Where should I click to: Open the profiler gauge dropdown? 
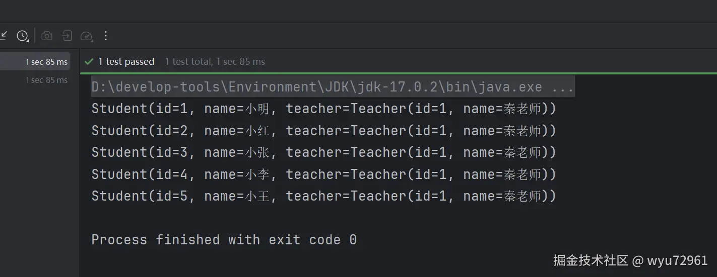tap(87, 36)
